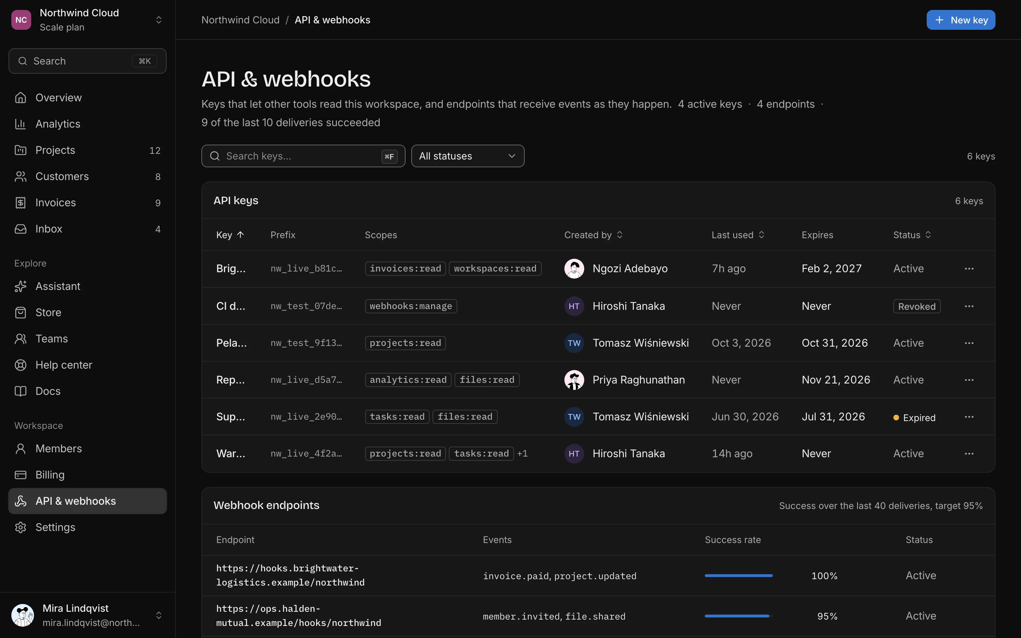The image size is (1021, 638).
Task: Click the Assistant sparkle icon
Action: point(20,286)
